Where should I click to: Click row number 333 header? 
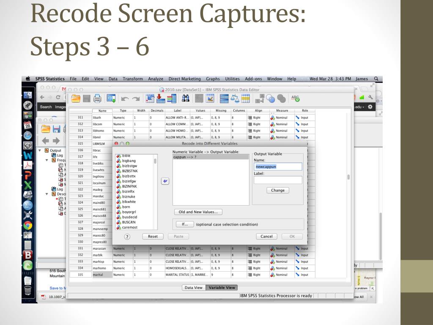click(x=80, y=262)
